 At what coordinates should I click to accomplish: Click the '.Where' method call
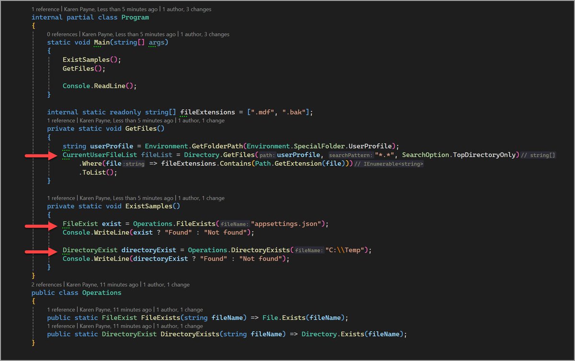(x=90, y=164)
